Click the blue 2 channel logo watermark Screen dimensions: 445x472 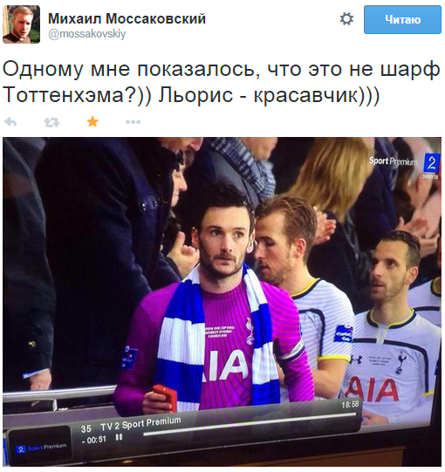431,163
